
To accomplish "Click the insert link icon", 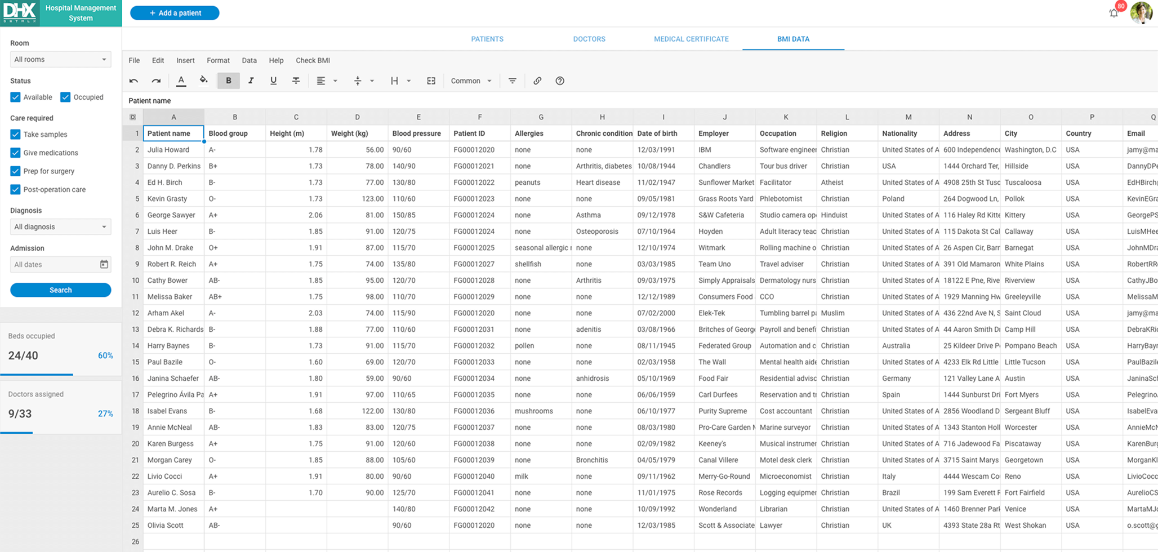I will 537,81.
